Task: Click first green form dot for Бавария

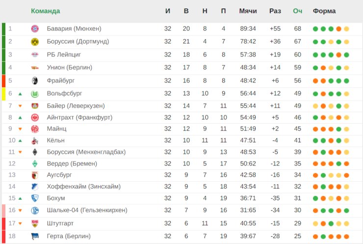Action: coord(315,29)
